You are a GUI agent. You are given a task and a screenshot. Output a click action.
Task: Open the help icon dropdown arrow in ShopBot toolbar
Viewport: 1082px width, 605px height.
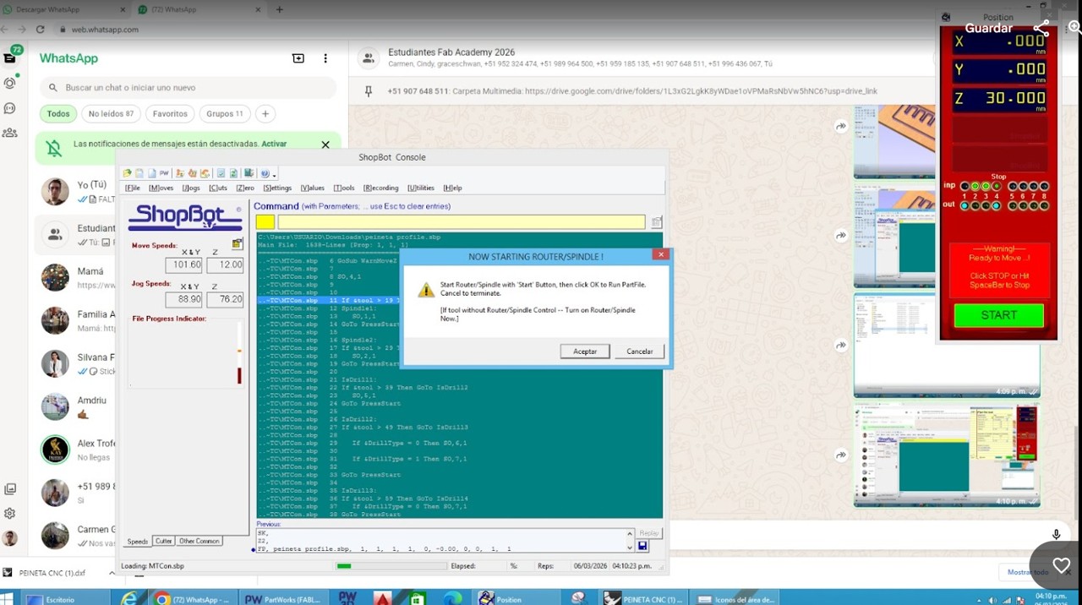[x=274, y=176]
